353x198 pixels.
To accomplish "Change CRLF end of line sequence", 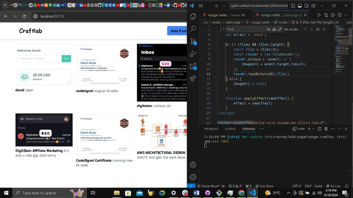I will tap(308, 186).
